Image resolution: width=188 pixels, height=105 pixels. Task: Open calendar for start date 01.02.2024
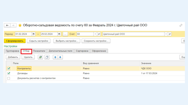coord(34,34)
